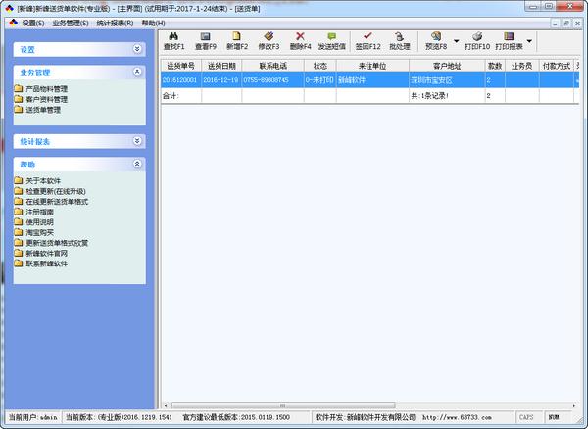This screenshot has width=588, height=429.
Task: Click the 新增F2 new delivery note icon
Action: (236, 40)
